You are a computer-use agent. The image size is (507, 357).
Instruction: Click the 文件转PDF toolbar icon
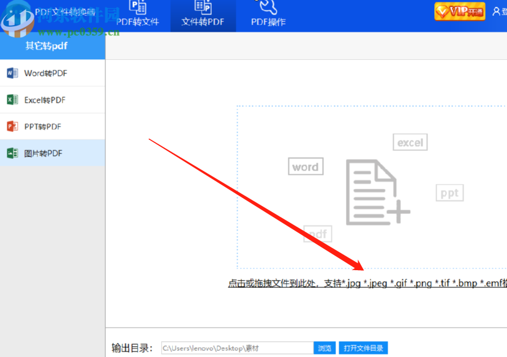coord(203,9)
